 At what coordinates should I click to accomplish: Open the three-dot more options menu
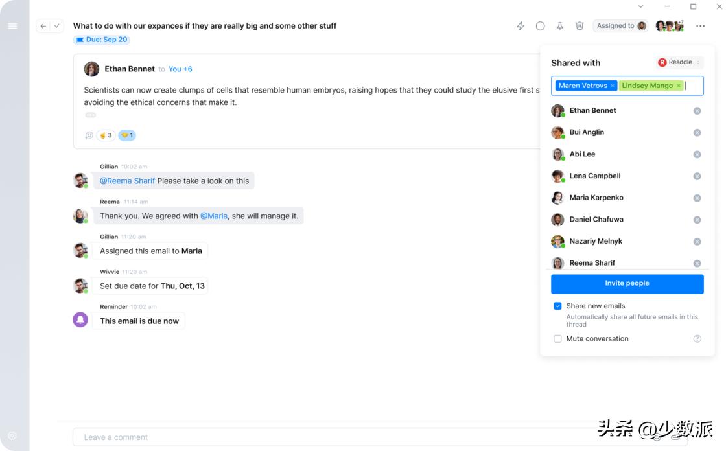(700, 26)
